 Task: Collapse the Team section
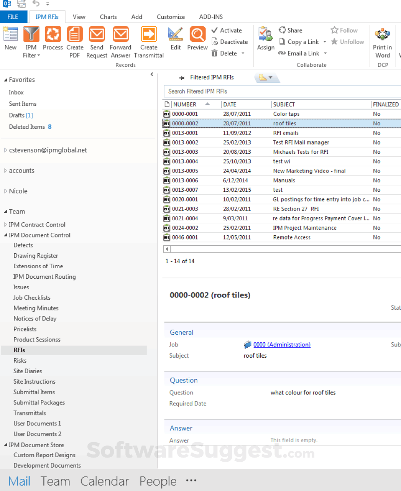[x=5, y=212]
